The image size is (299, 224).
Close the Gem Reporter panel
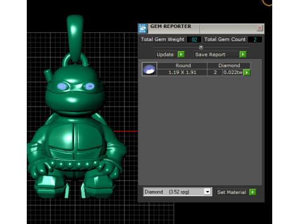pos(260,28)
